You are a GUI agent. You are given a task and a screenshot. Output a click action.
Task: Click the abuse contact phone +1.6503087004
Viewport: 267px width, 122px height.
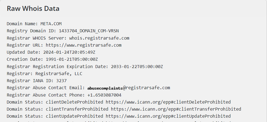coord(104,95)
